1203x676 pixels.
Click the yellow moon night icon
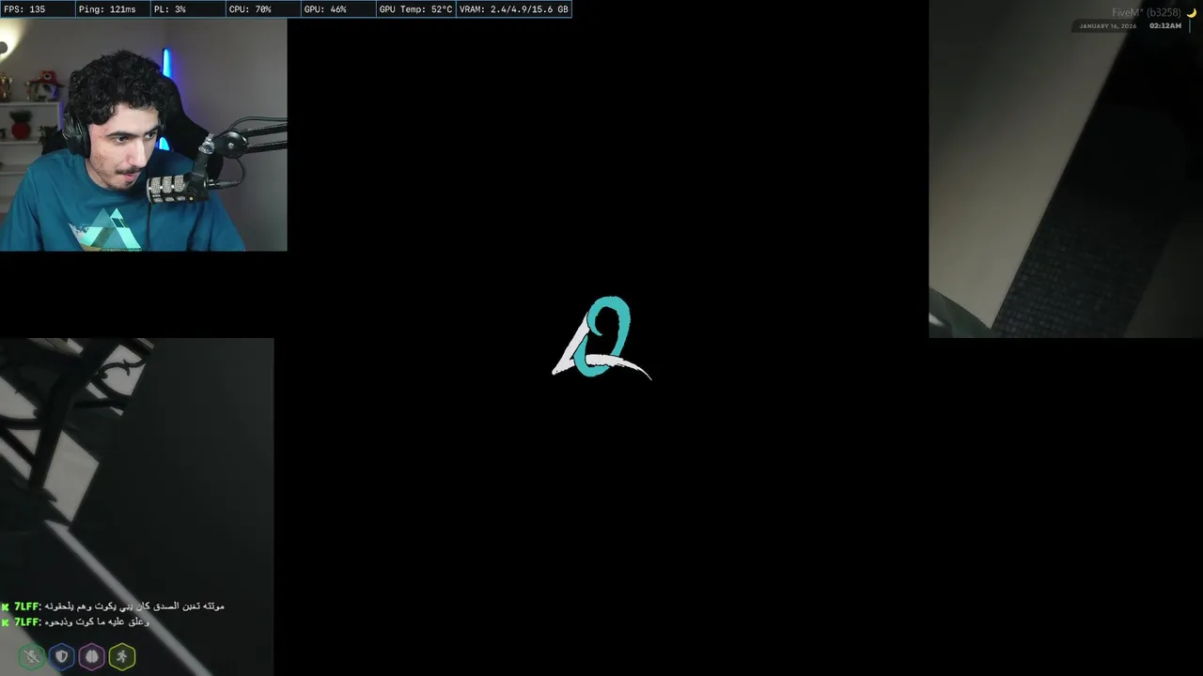1192,13
